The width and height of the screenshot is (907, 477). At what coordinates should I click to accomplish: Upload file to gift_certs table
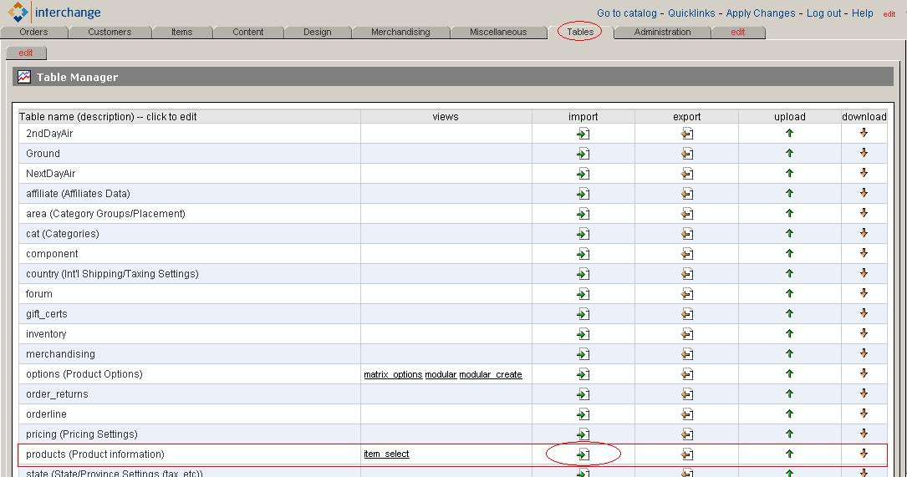pos(789,314)
